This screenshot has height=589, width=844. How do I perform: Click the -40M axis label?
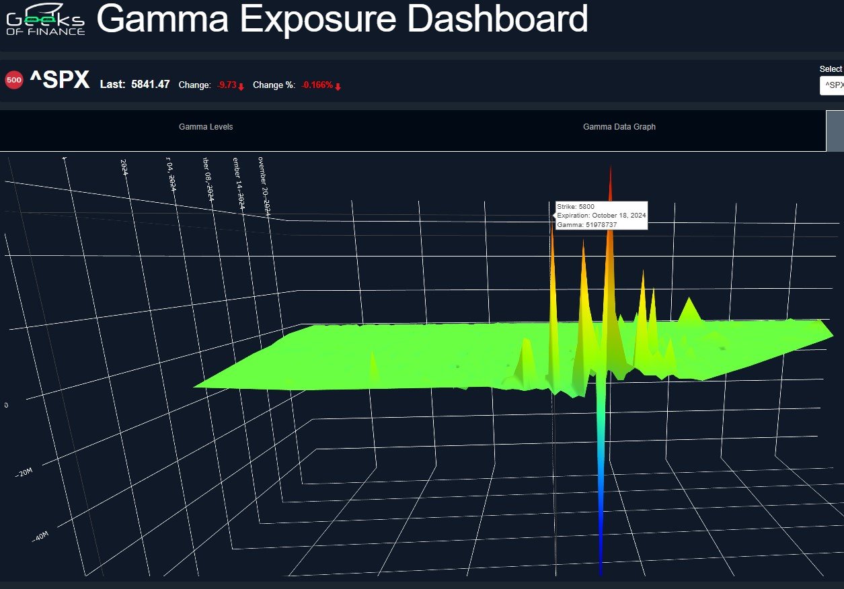click(40, 537)
